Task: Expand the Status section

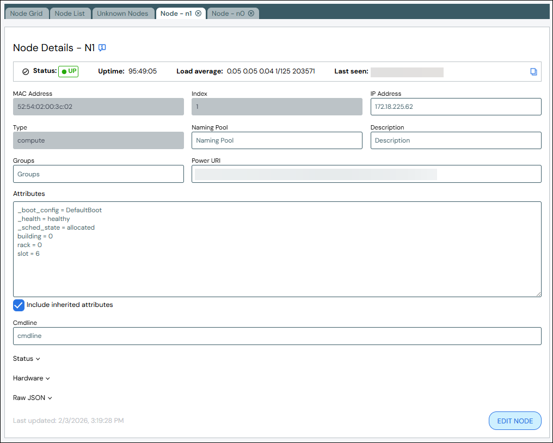Action: coord(27,359)
